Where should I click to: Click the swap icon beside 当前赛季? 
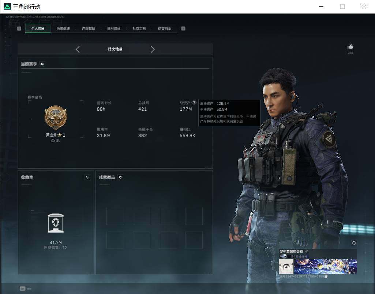pyautogui.click(x=42, y=64)
